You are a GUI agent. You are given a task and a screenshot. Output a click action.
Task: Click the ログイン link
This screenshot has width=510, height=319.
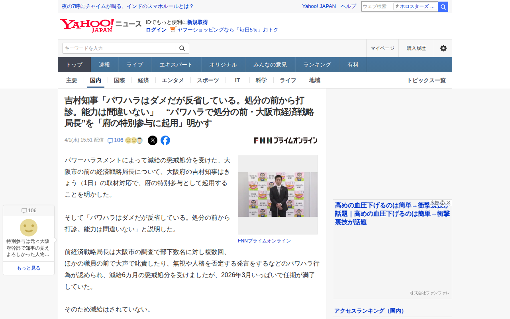tap(156, 30)
